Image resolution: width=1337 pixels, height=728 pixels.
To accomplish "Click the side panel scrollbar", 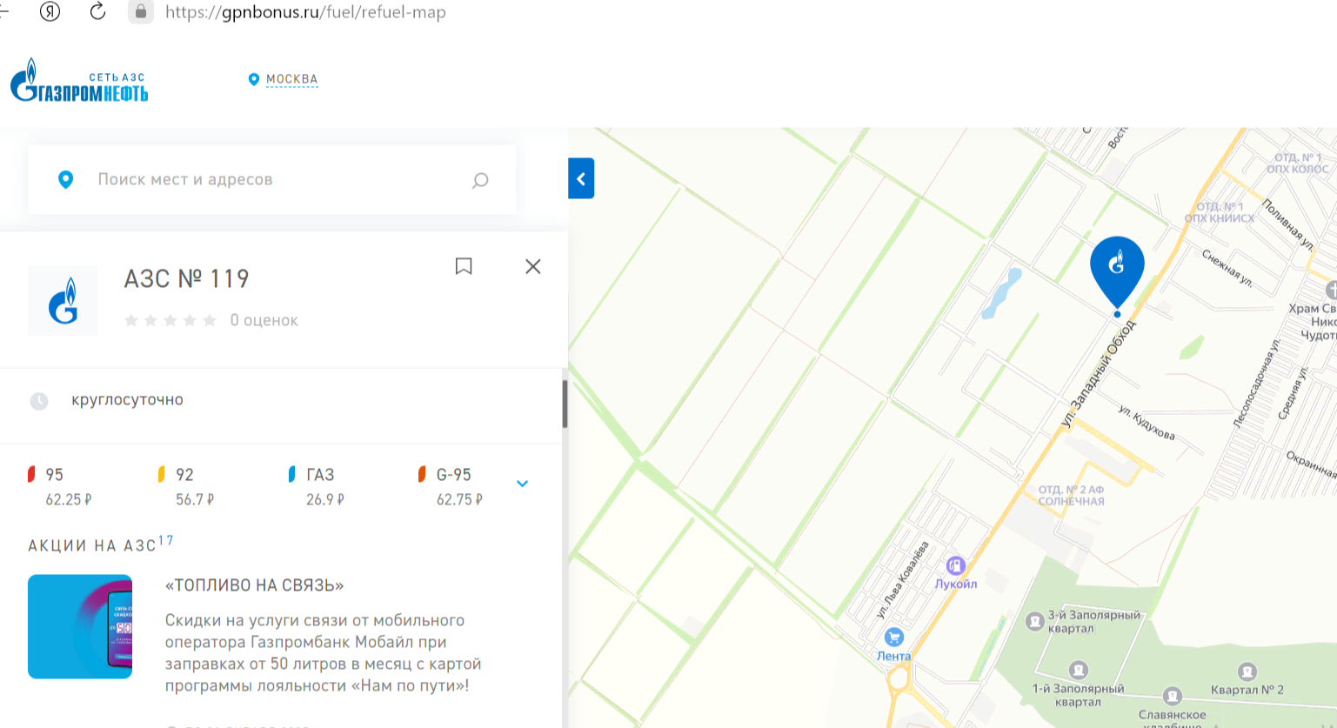I will point(565,404).
